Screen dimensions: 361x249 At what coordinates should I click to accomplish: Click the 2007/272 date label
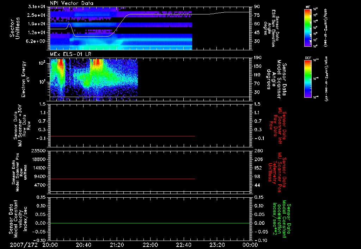(x=24, y=245)
